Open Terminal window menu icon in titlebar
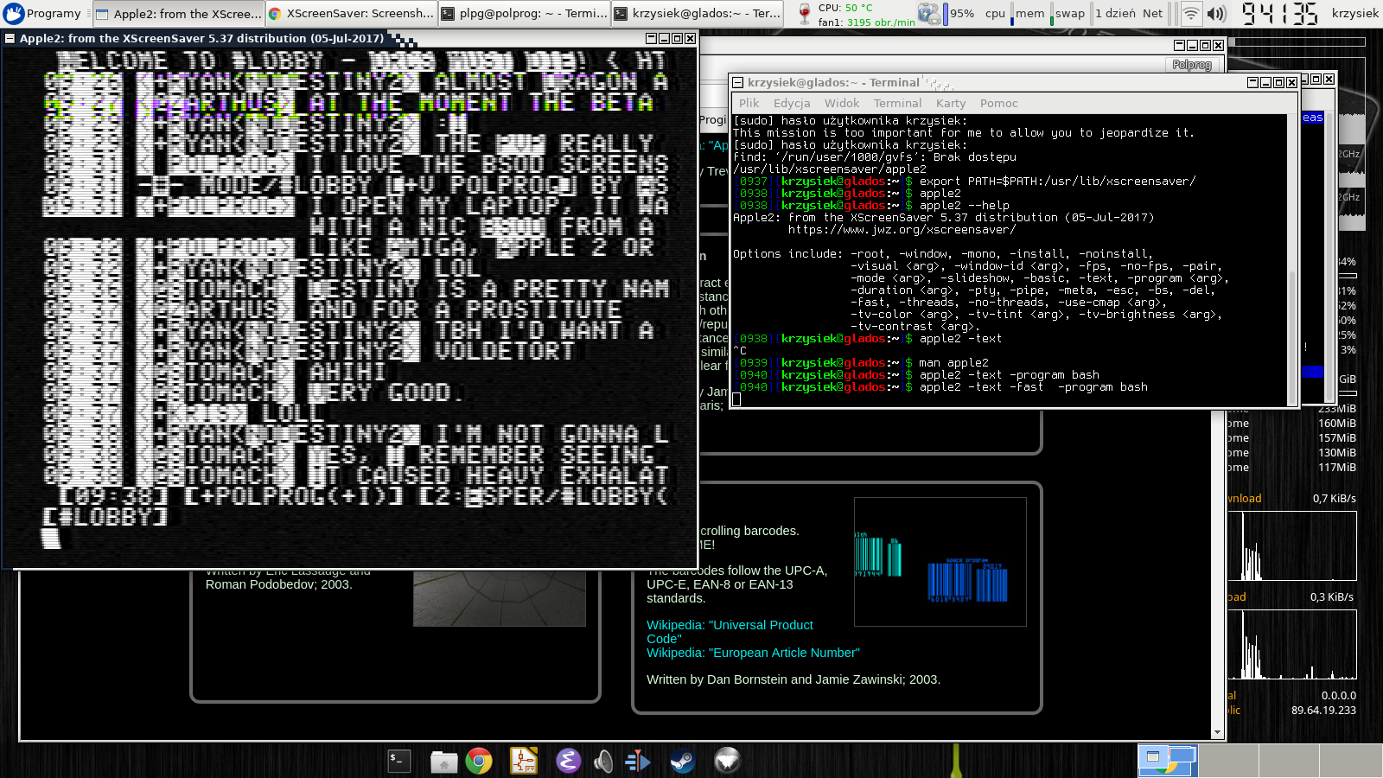Image resolution: width=1383 pixels, height=778 pixels. [x=738, y=82]
